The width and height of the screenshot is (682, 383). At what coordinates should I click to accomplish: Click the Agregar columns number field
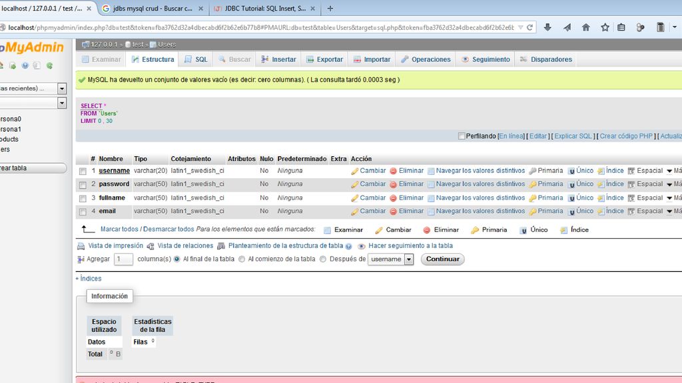pos(123,259)
